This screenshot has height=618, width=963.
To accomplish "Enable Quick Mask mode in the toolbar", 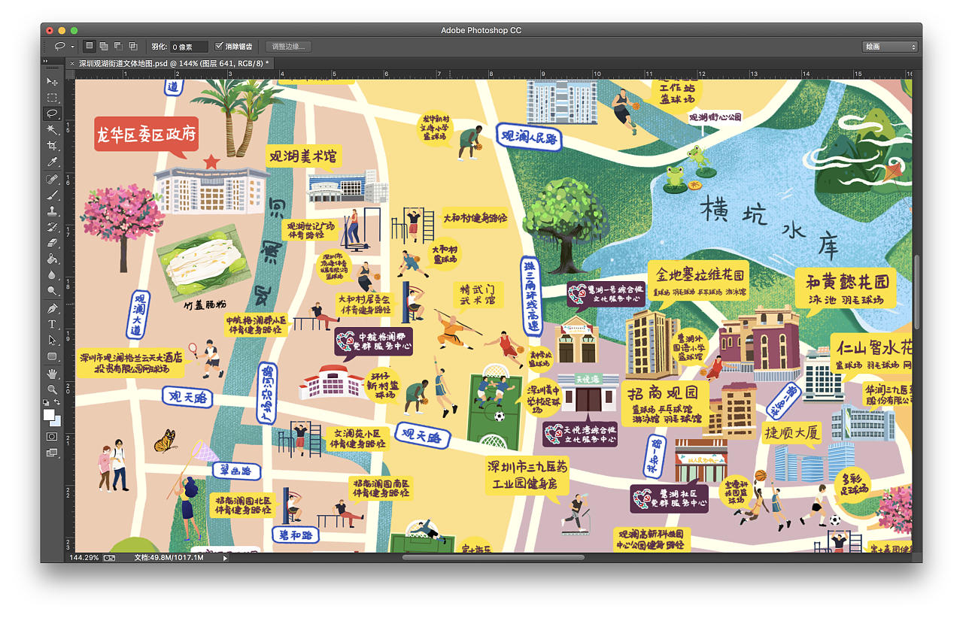I will pos(52,437).
